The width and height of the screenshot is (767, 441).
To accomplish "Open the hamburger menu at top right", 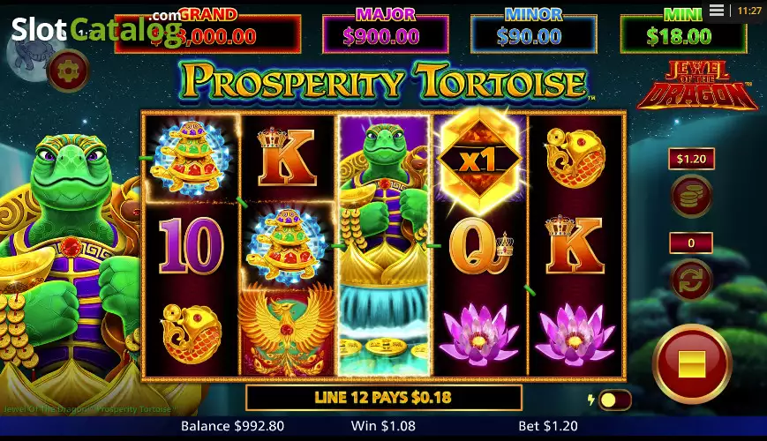I will pos(717,11).
